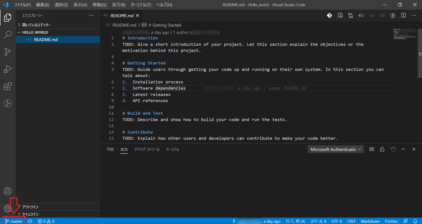The image size is (422, 224).
Task: Open the 表示(V) menu
Action: pyautogui.click(x=80, y=5)
